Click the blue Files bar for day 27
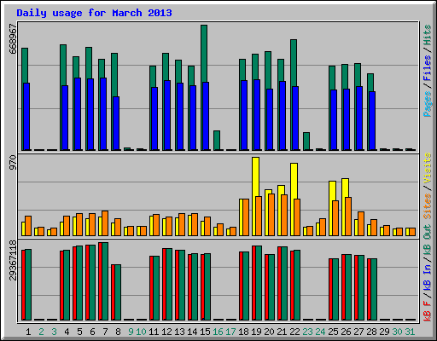 (359, 118)
